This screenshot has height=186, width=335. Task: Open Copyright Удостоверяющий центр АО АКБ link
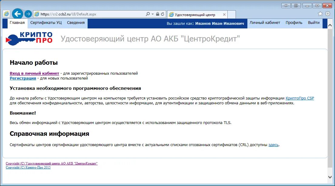tap(52, 163)
